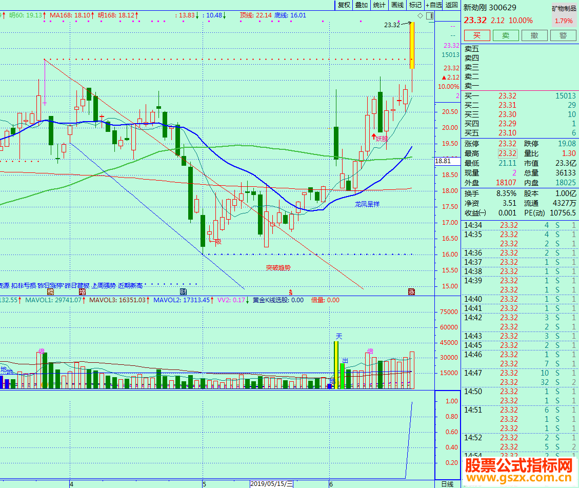
Task: Click 返回 to go back
Action: pos(452,5)
